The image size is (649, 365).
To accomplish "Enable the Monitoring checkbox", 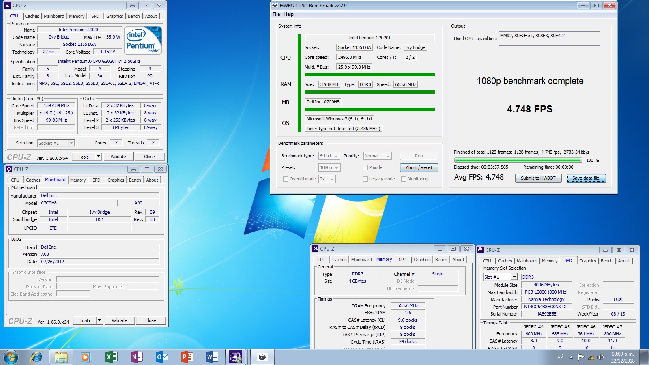I will click(x=404, y=179).
